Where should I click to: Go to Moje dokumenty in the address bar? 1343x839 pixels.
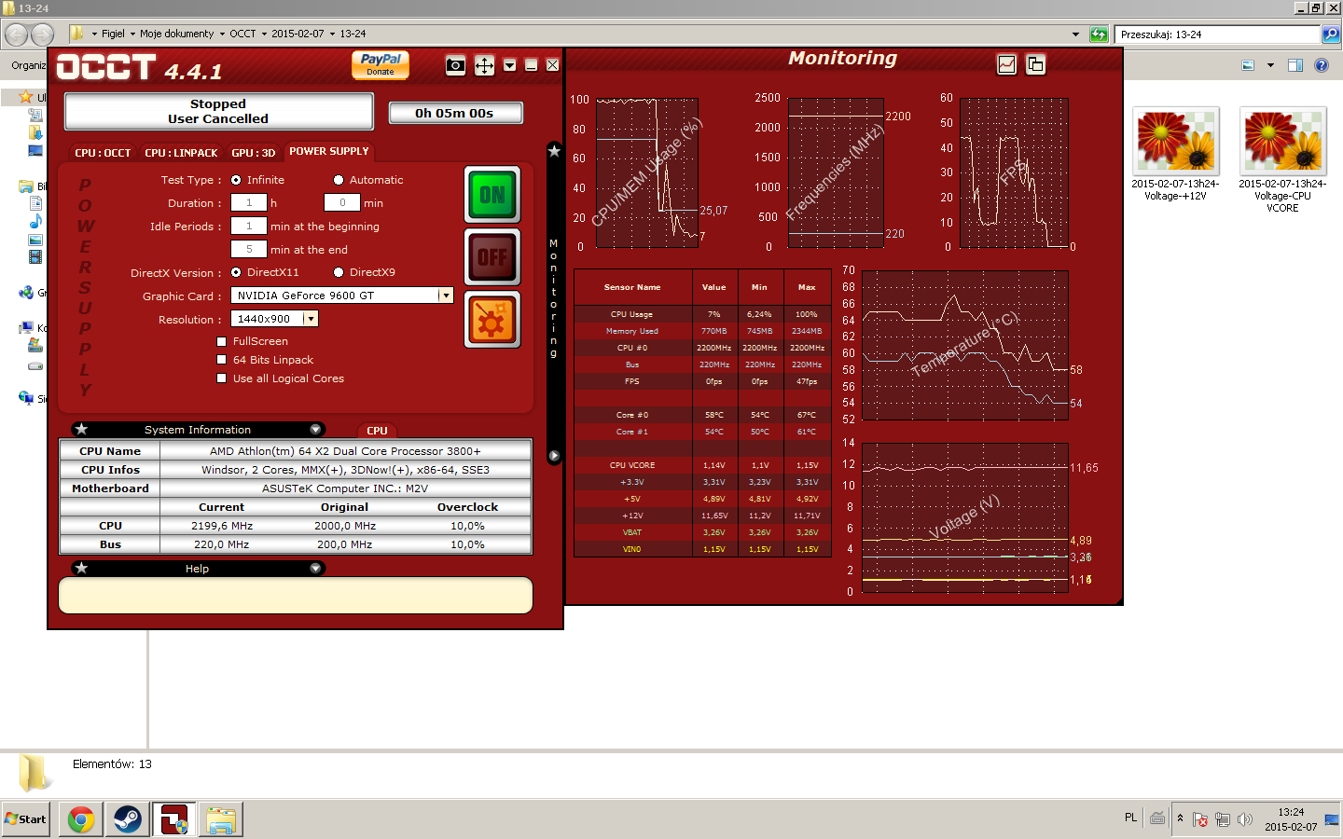177,34
